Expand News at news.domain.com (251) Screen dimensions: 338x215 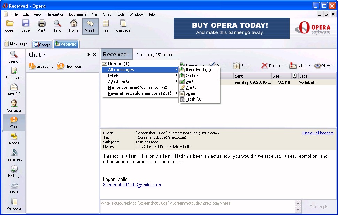pos(140,93)
